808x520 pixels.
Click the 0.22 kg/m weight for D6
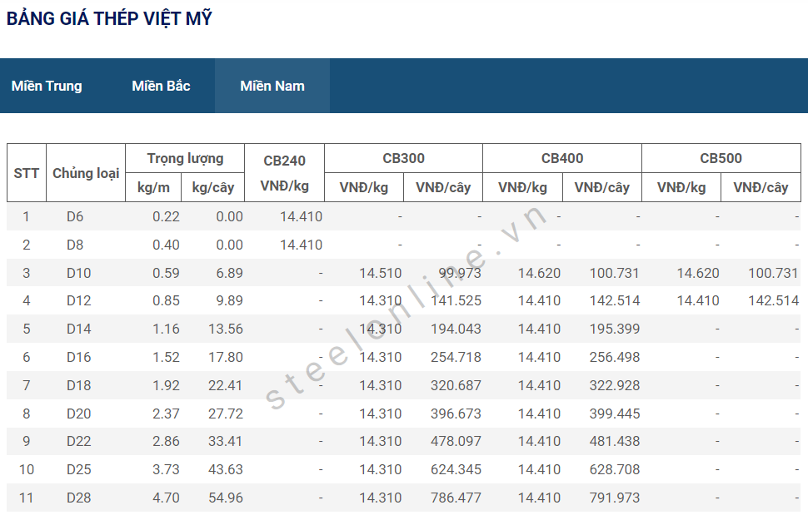pos(166,217)
